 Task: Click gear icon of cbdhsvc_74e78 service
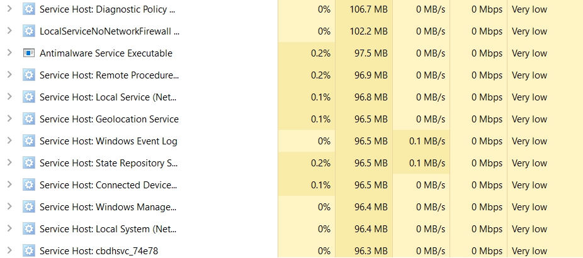(28, 250)
